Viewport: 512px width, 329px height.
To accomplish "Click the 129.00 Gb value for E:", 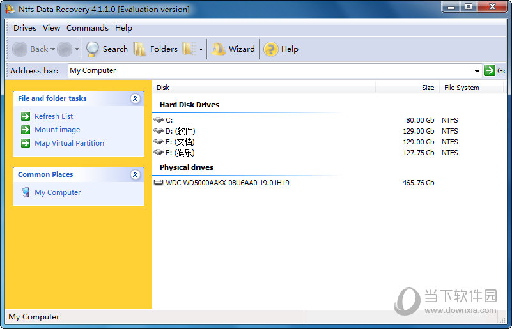I will point(419,142).
